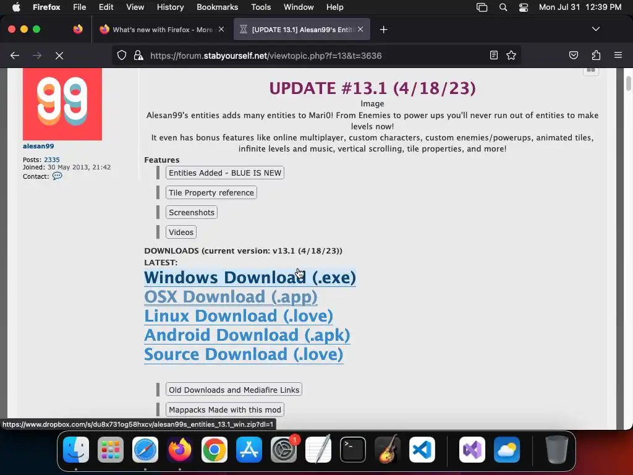
Task: Expand the Tile Property reference spoiler
Action: point(211,193)
